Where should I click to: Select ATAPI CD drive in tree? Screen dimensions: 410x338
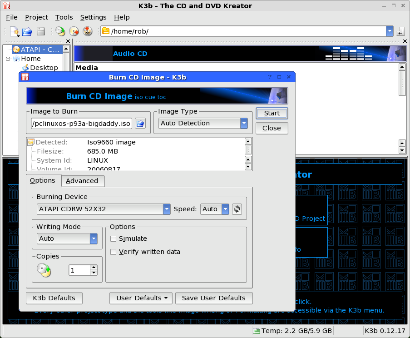click(x=37, y=50)
